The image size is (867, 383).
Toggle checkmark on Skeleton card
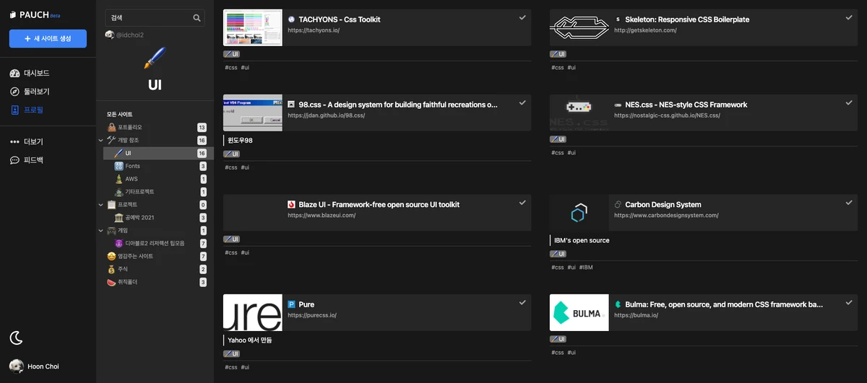[x=849, y=17]
